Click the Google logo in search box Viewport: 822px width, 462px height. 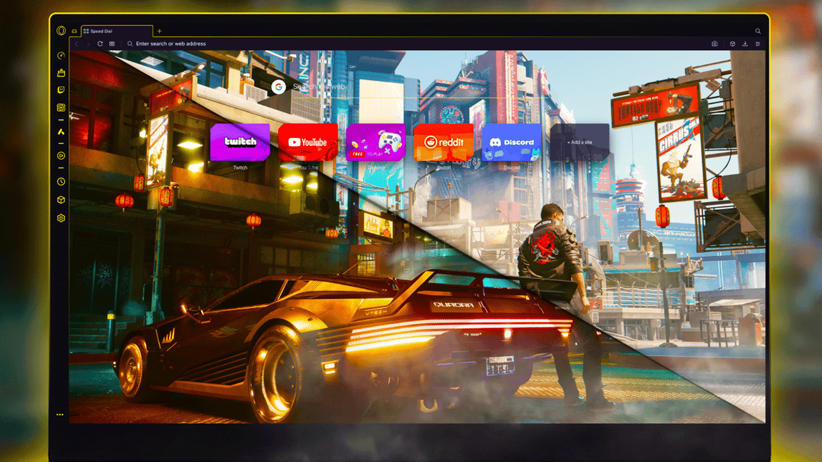pyautogui.click(x=278, y=87)
